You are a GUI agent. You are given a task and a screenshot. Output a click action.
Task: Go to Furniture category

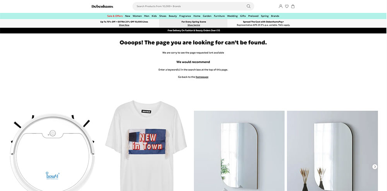[219, 16]
